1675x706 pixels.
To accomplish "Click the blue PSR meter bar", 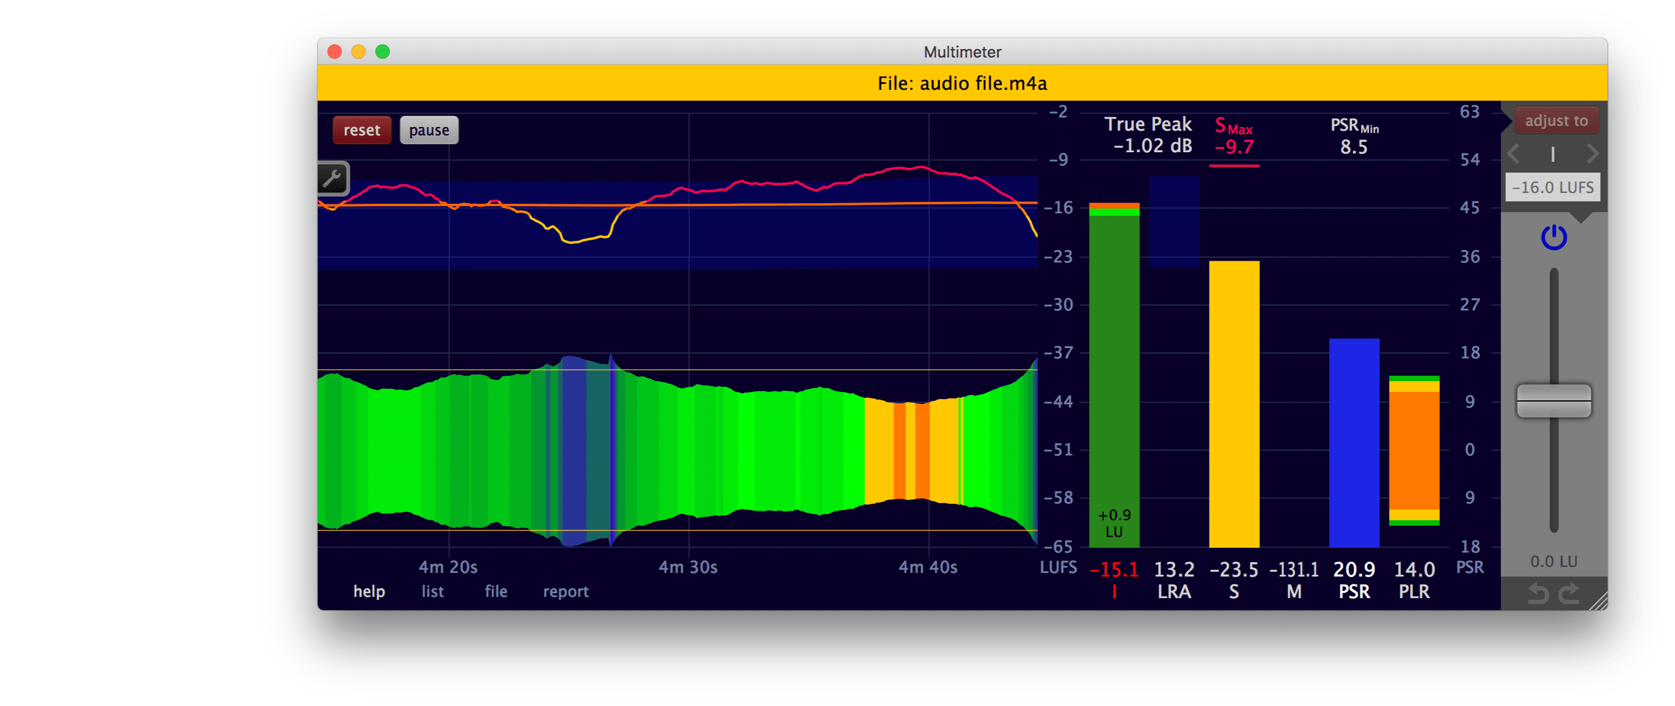I will 1354,442.
